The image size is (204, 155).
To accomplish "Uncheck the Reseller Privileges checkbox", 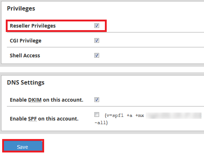I will point(97,26).
